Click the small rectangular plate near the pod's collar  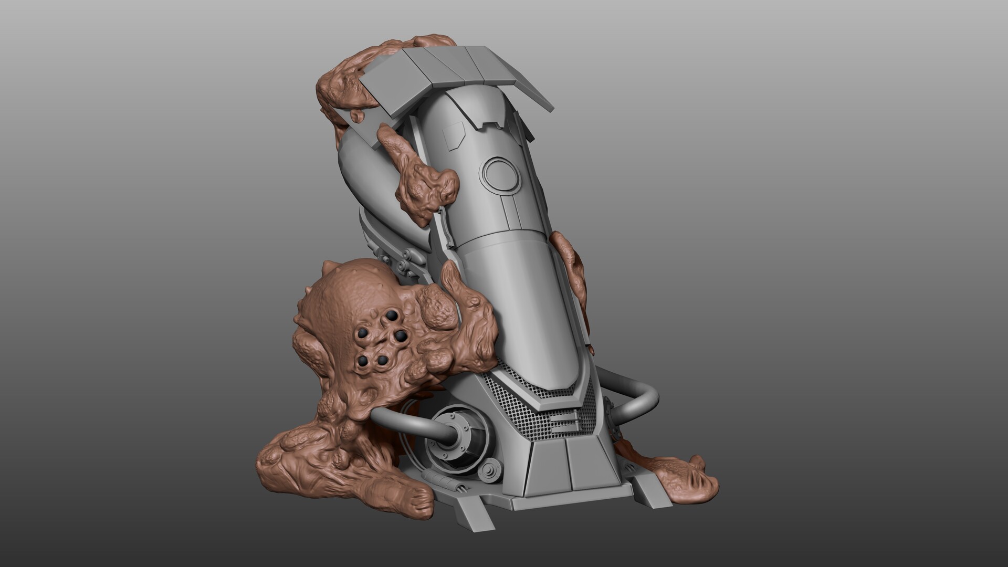point(454,136)
